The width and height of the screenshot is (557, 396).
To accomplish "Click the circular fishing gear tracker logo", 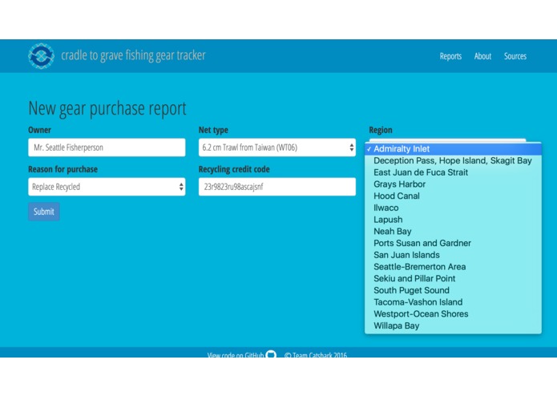I will click(x=41, y=56).
